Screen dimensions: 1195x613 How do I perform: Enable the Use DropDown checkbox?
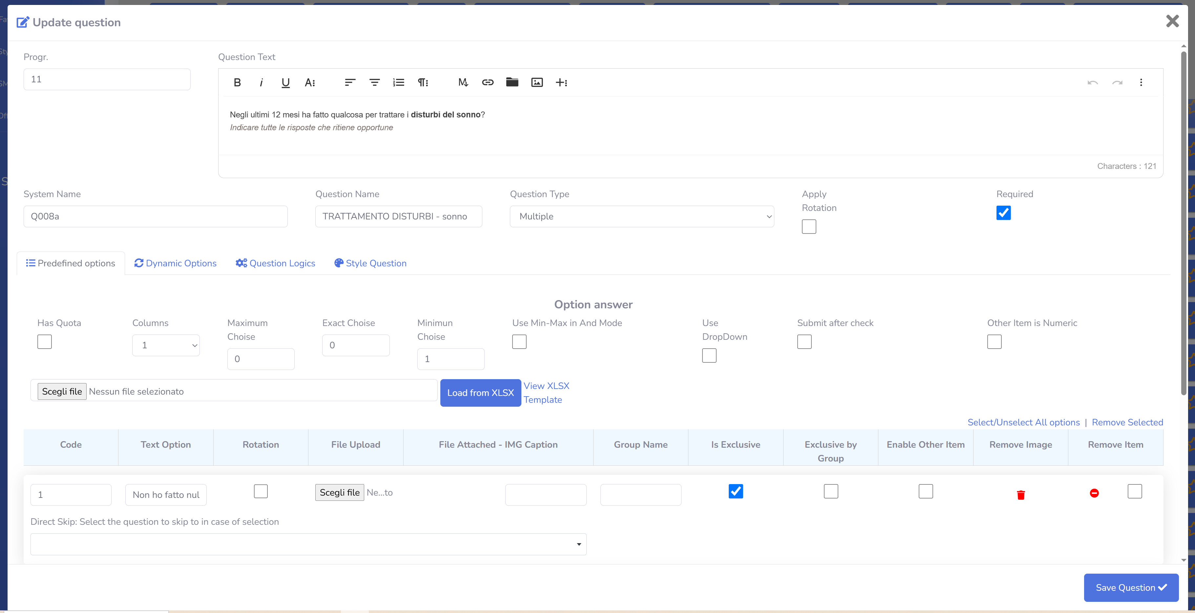pyautogui.click(x=709, y=356)
